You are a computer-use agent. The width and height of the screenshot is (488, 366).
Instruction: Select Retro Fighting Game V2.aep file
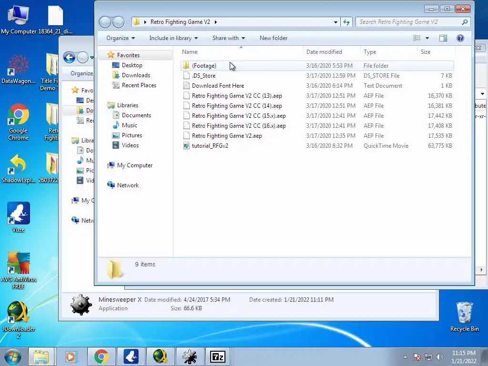(317, 136)
